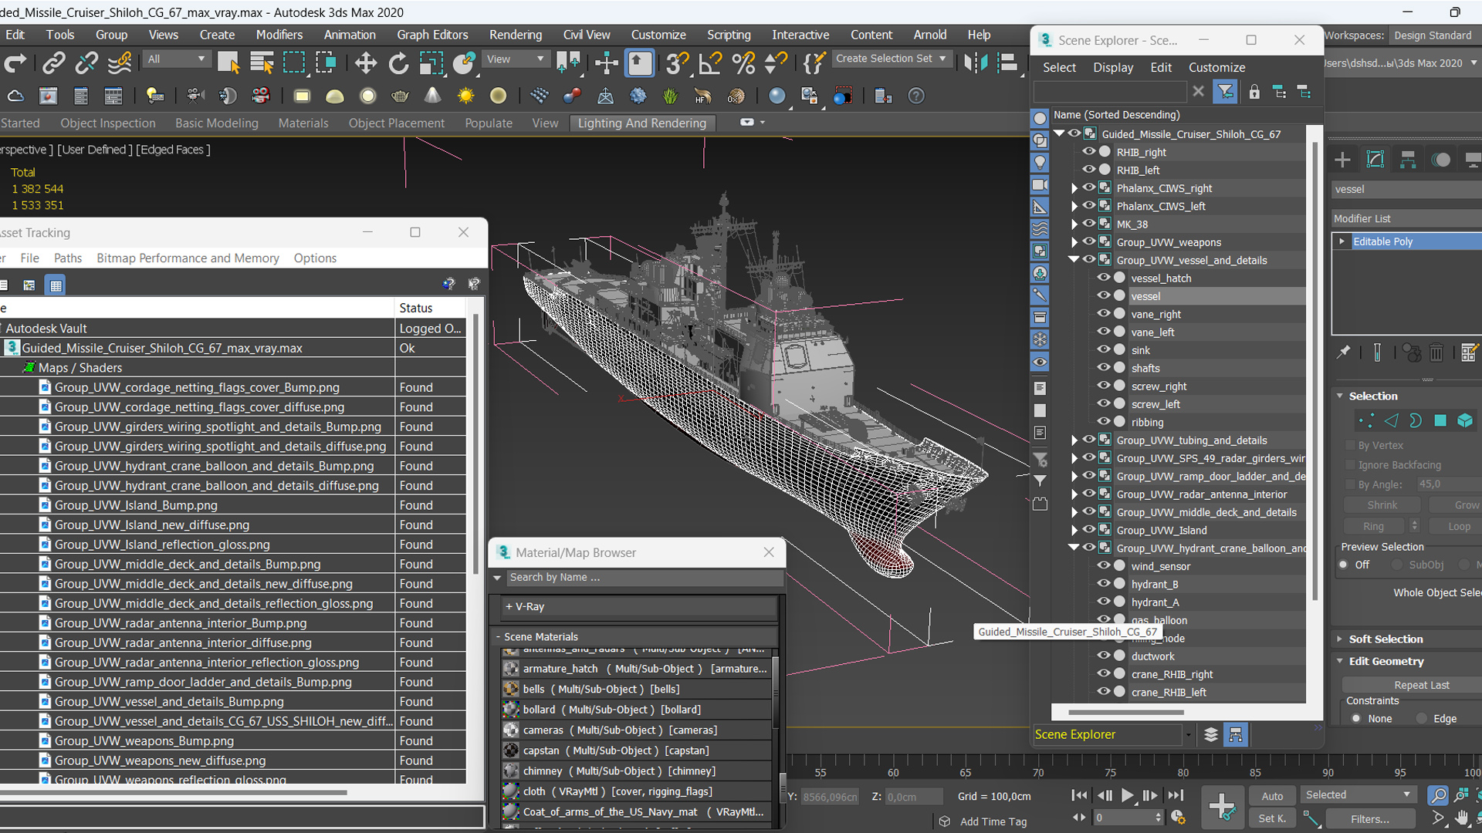This screenshot has height=833, width=1482.
Task: Select the Rotate tool in main toolbar
Action: pos(398,63)
